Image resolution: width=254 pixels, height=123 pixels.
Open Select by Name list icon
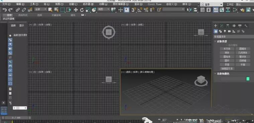click(56, 10)
